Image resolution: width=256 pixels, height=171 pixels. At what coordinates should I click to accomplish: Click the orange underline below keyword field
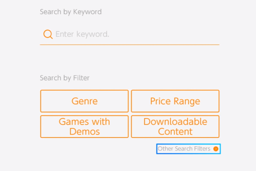[130, 45]
